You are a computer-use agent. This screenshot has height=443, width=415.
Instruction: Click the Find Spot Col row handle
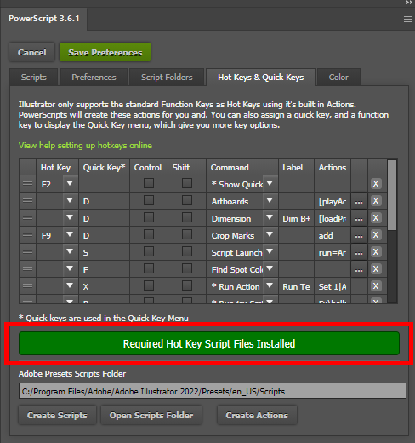[27, 269]
